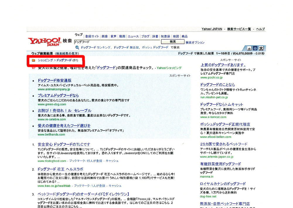This screenshot has height=208, width=293.
Task: Open Yahoo! JAPAN top link
Action: [x=212, y=29]
